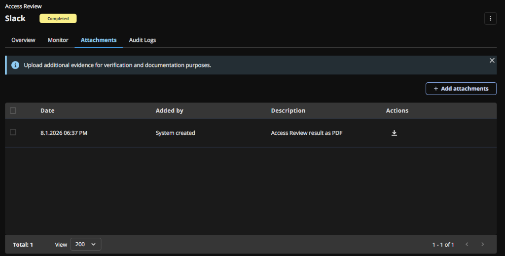Image resolution: width=505 pixels, height=256 pixels.
Task: Switch to the Overview tab
Action: (x=23, y=40)
